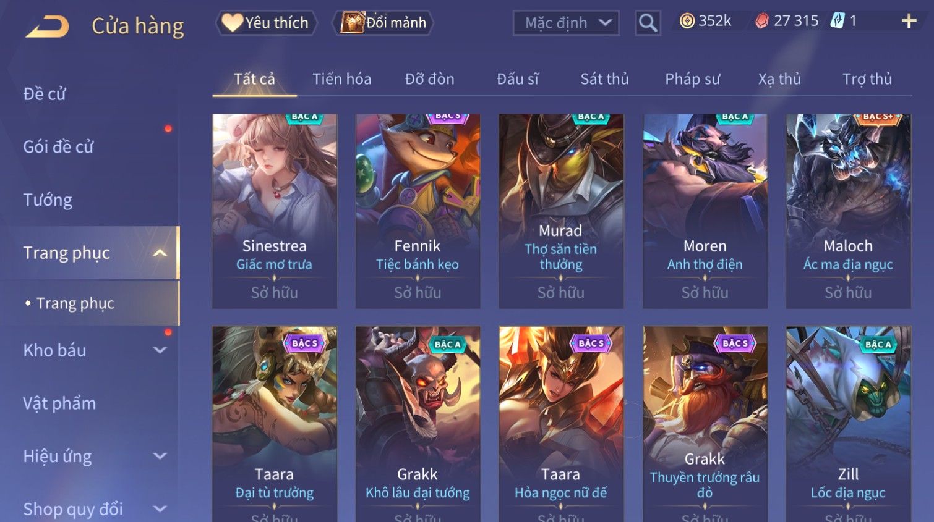Open Sinestrea Giấc mơ trưa skin card
Viewport: 934px width, 522px height.
pyautogui.click(x=275, y=211)
